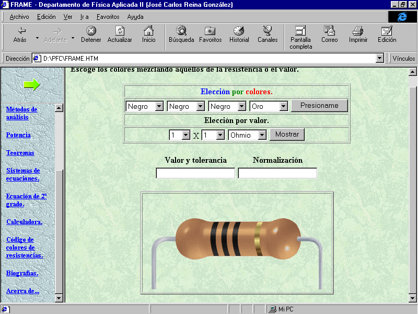
Task: Open the Correo mail icon
Action: (330, 30)
